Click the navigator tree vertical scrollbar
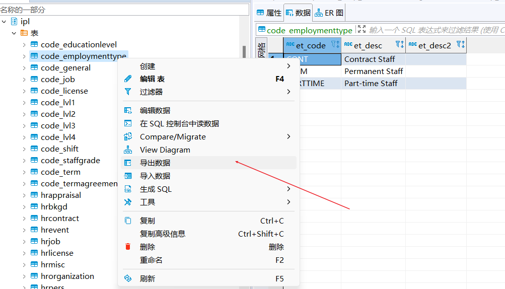 244,51
